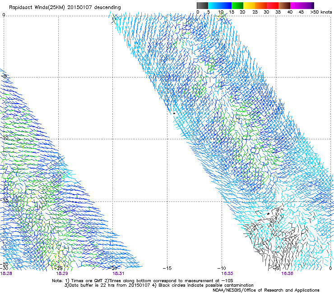
Task: Click the small black circle near -8 latitude
Action: point(174,114)
